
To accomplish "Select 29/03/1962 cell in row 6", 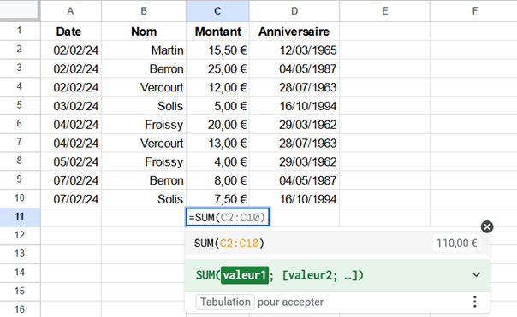I will [294, 125].
